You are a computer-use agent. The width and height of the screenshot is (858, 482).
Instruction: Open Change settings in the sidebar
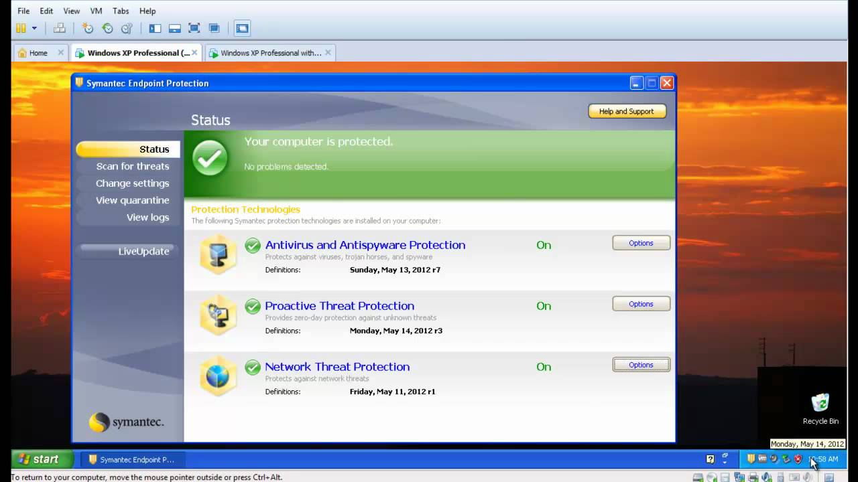[x=132, y=183]
